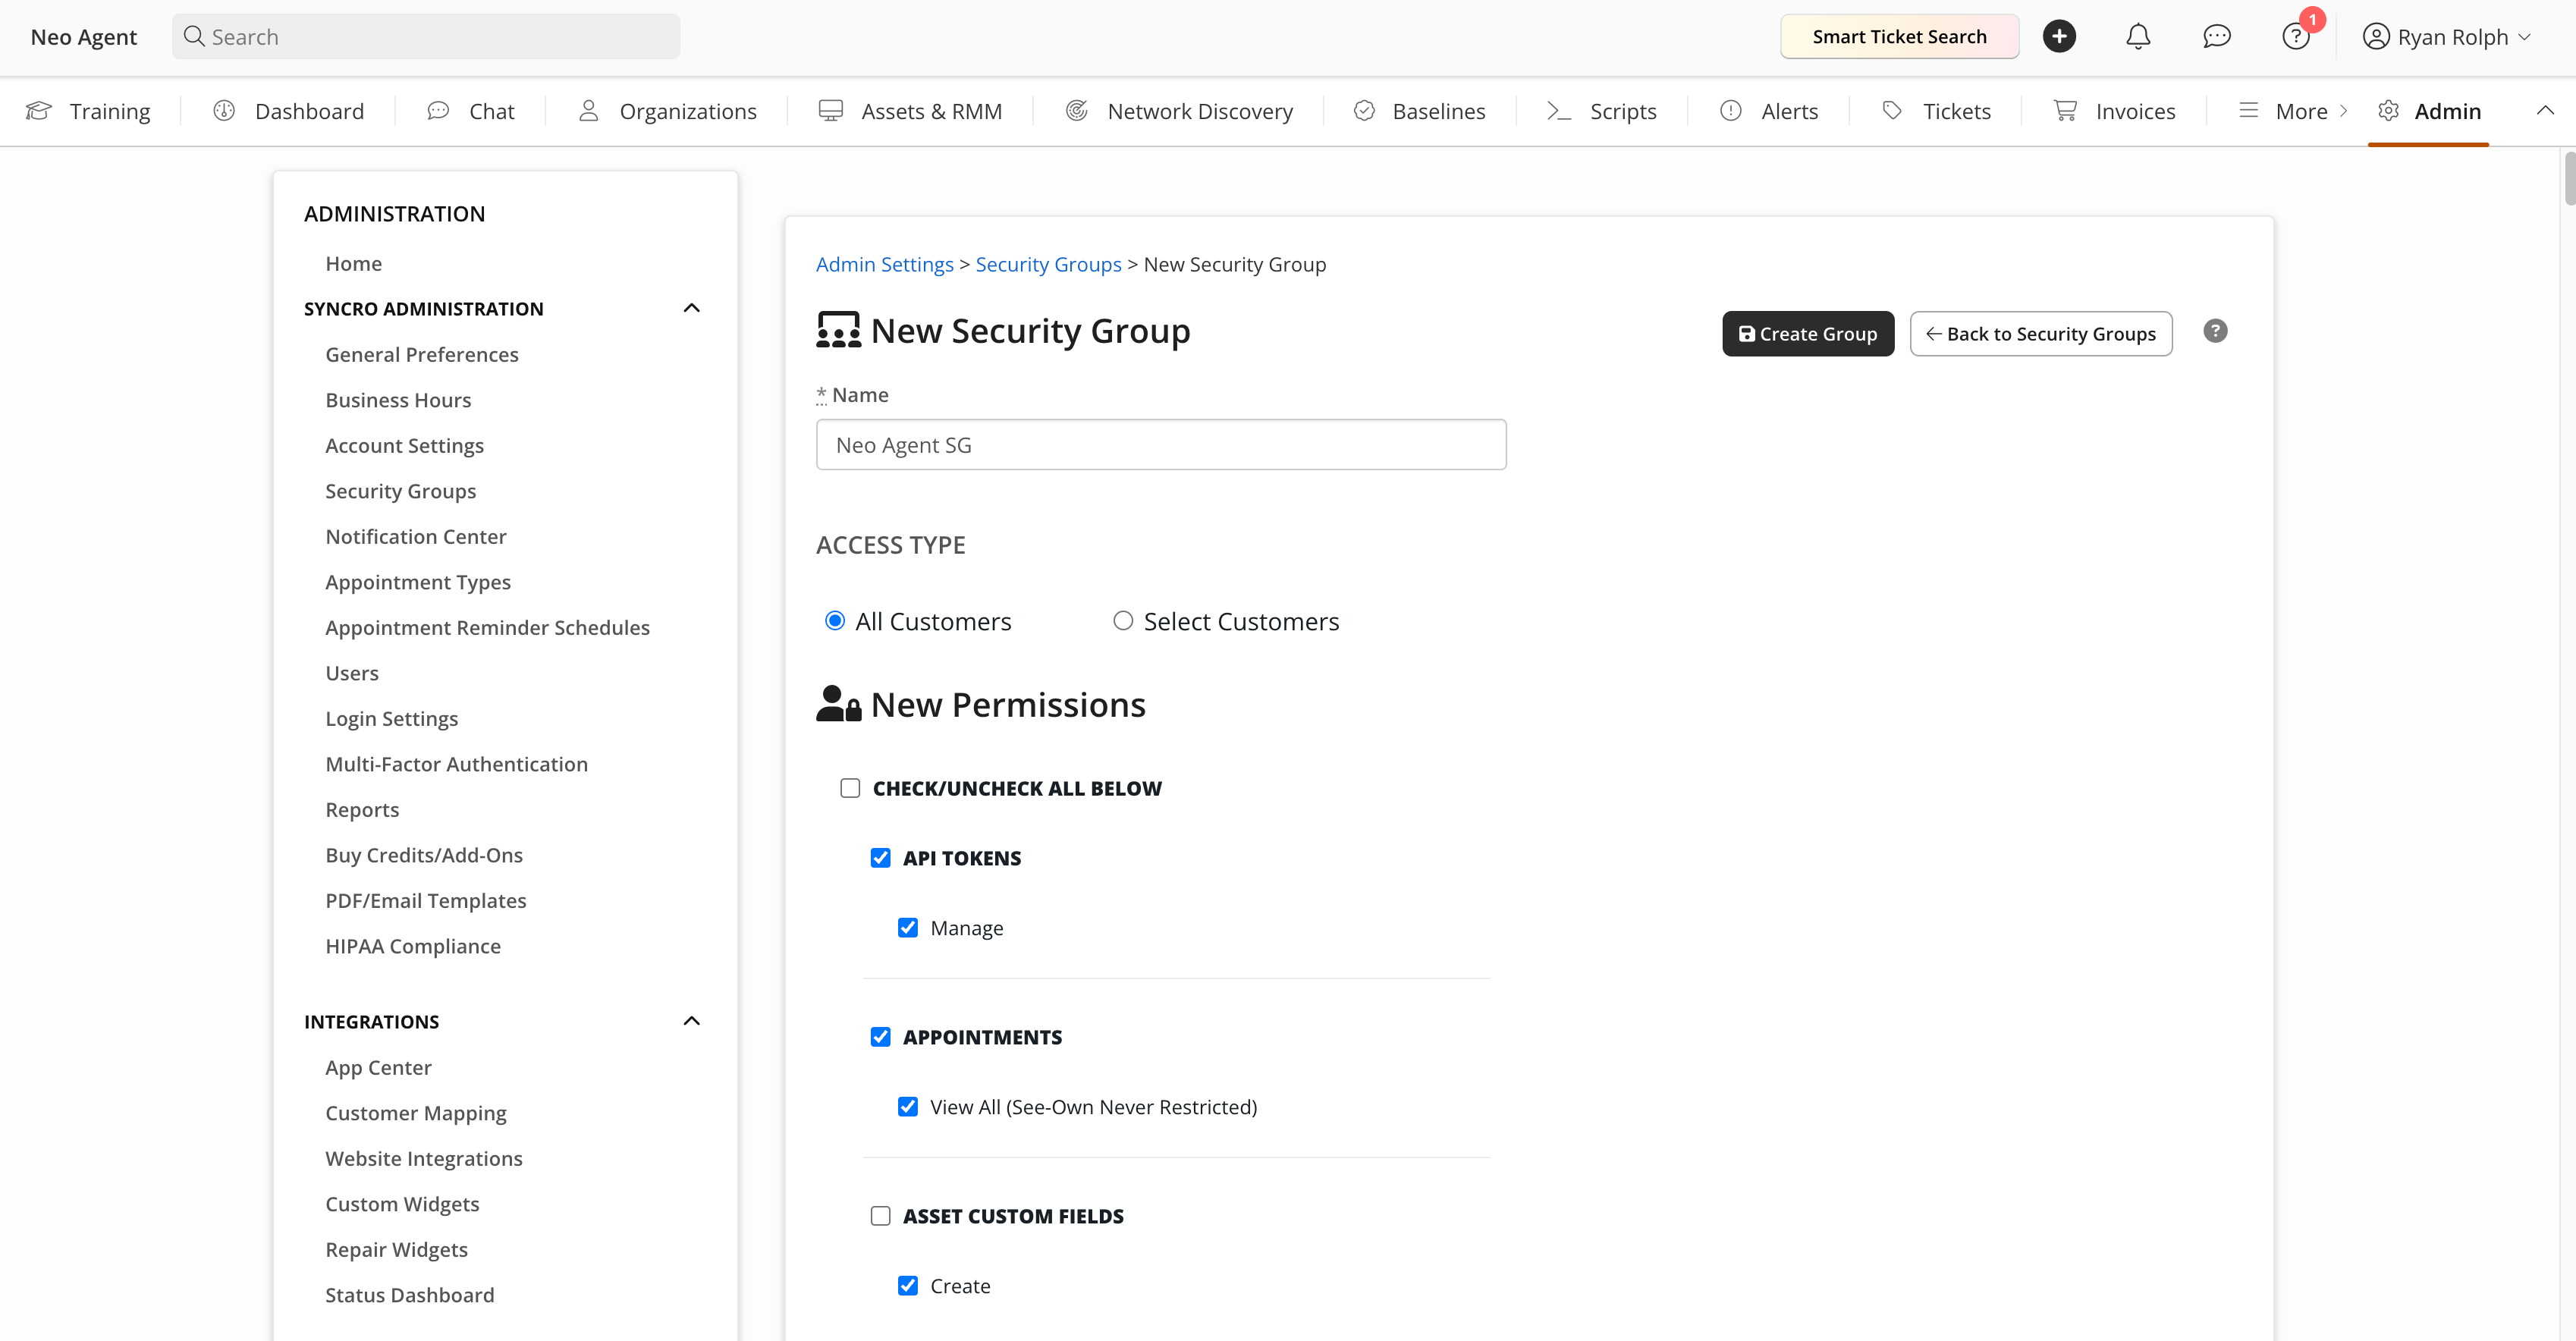Click the Alerts exclamation icon
The image size is (2576, 1341).
1731,111
